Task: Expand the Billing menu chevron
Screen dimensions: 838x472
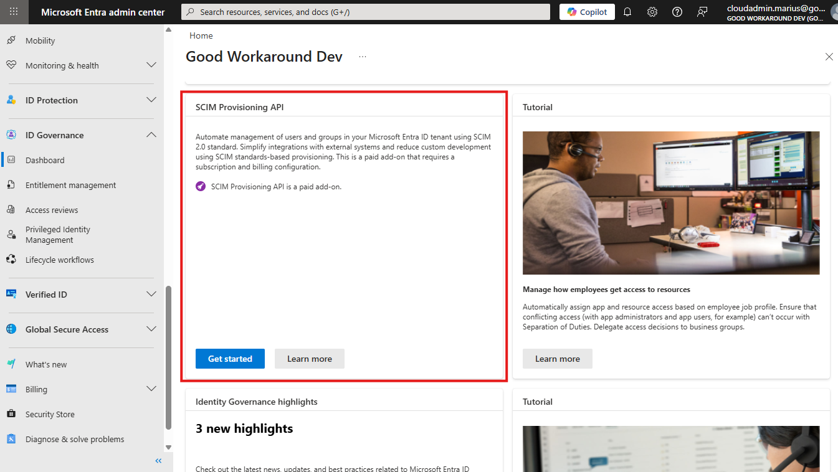Action: pos(151,389)
